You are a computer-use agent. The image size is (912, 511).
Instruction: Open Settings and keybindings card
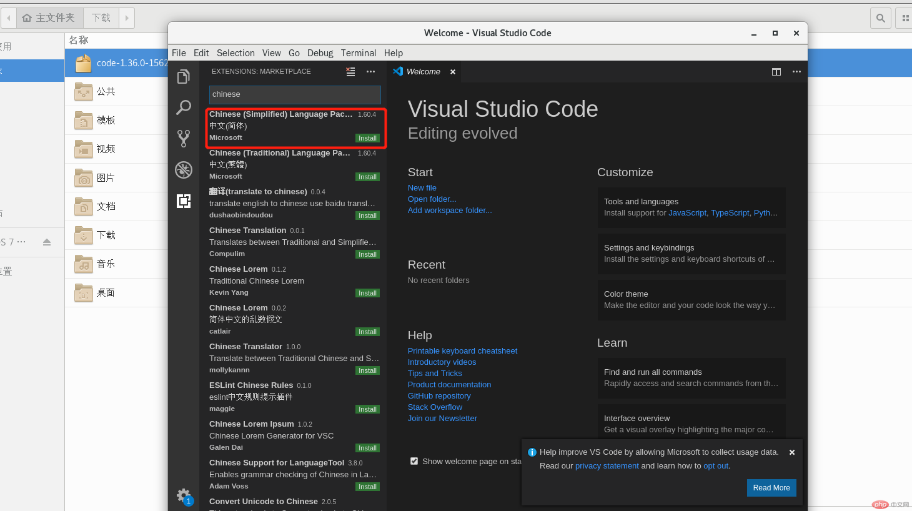pos(691,254)
